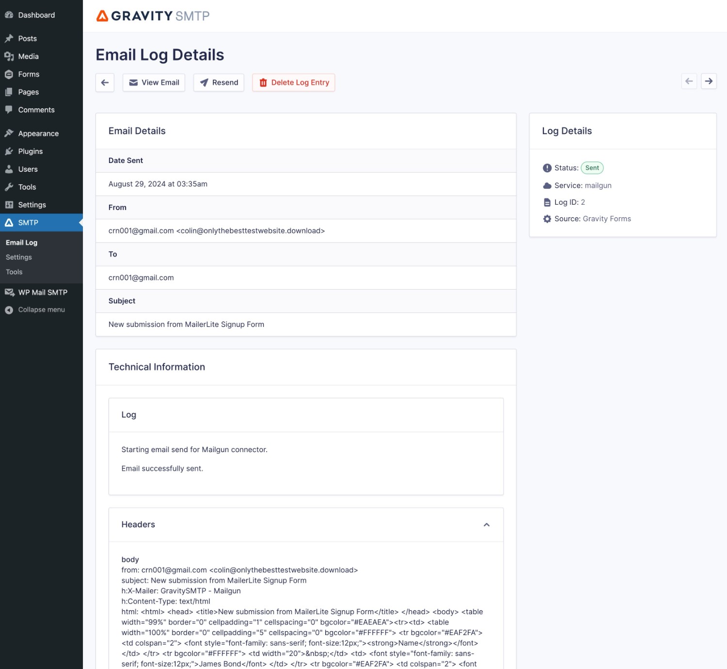Screen dimensions: 727x669
Task: Click the To value 'crn001@gmail.com'
Action: coord(141,277)
